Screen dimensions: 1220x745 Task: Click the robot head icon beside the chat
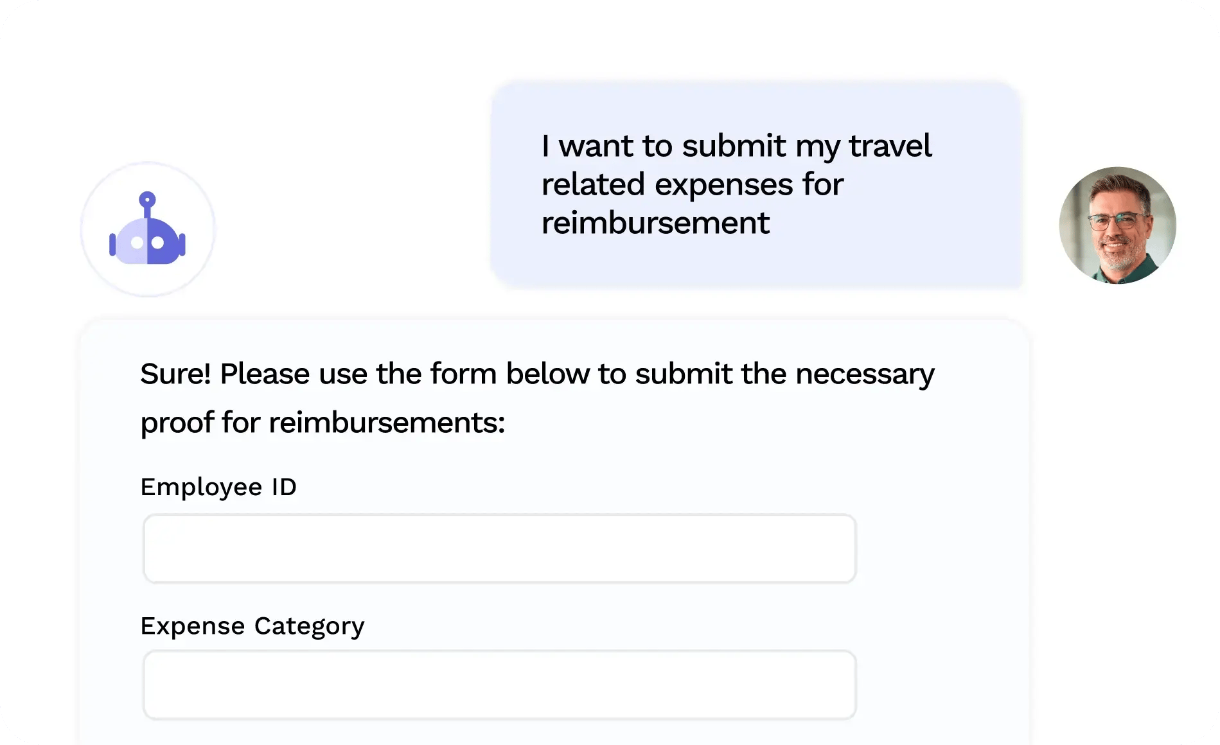[146, 232]
